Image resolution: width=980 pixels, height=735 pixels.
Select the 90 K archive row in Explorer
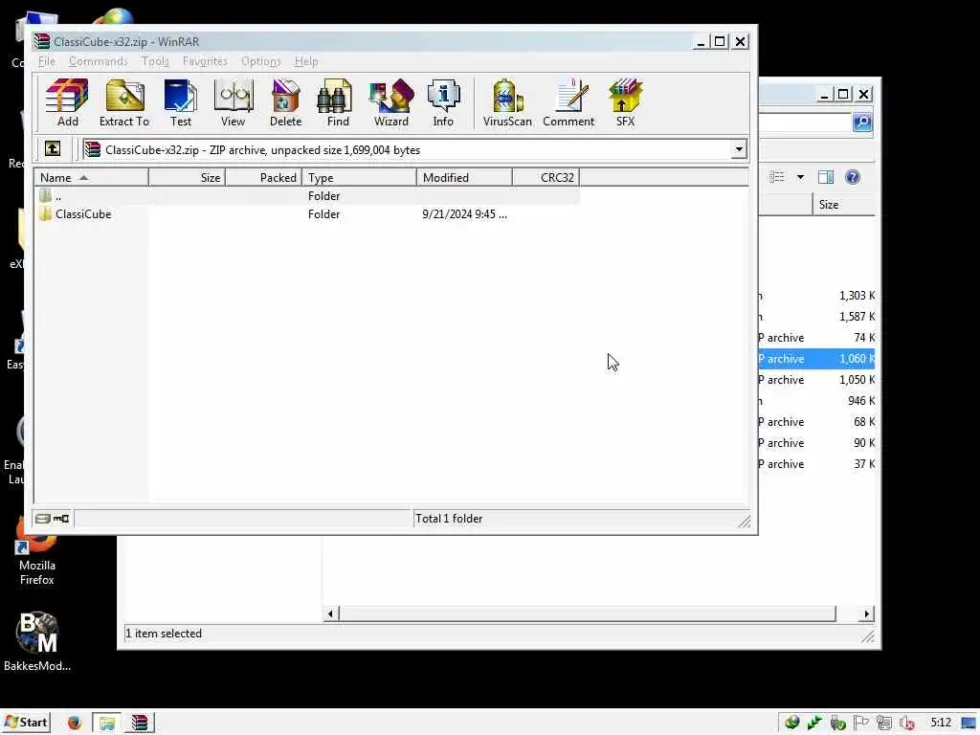(817, 443)
